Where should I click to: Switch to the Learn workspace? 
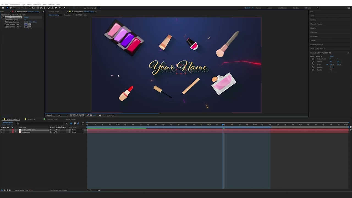(270, 8)
